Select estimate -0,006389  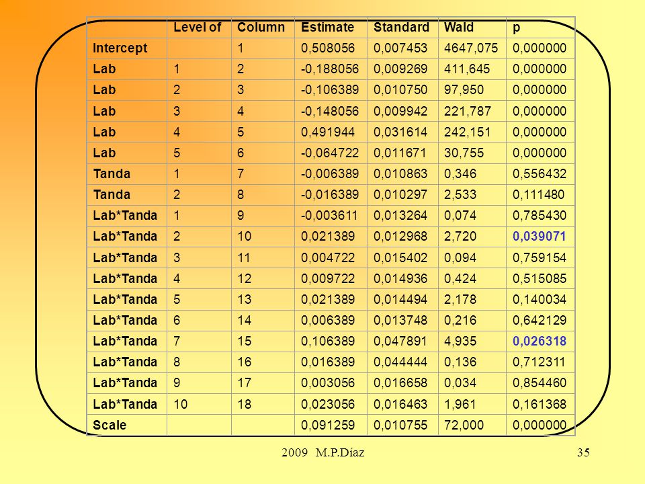pyautogui.click(x=329, y=173)
